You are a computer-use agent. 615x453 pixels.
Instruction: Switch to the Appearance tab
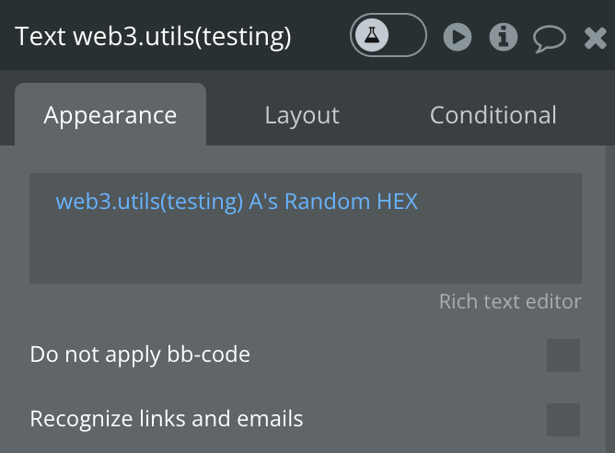[x=110, y=115]
